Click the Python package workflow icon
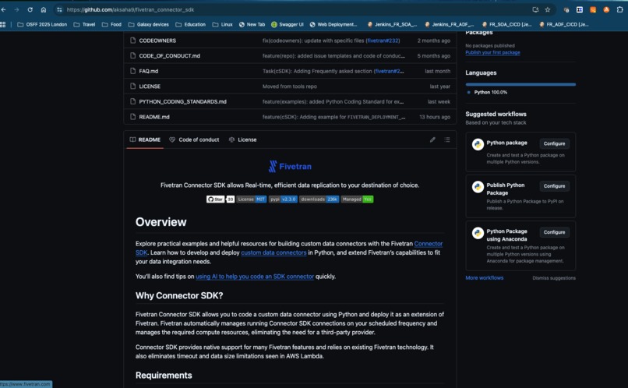628x388 pixels. (478, 144)
